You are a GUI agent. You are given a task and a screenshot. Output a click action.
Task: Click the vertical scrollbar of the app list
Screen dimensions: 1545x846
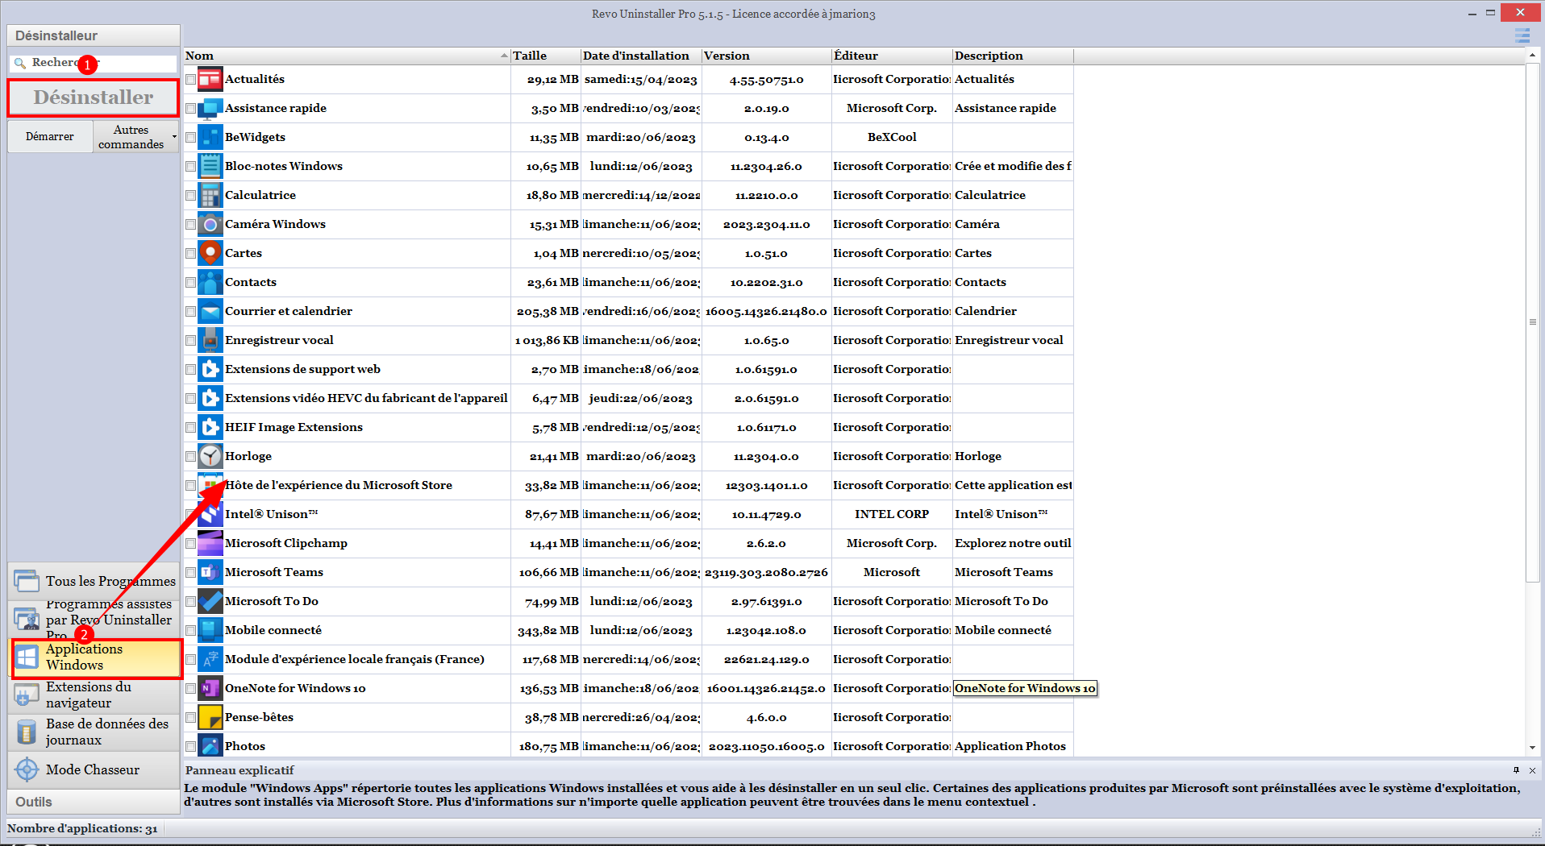tap(1532, 322)
